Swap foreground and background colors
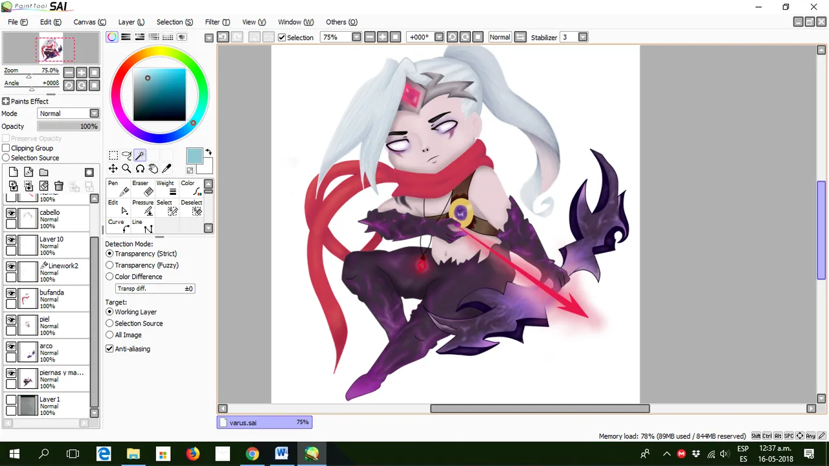This screenshot has height=466, width=829. click(x=209, y=152)
